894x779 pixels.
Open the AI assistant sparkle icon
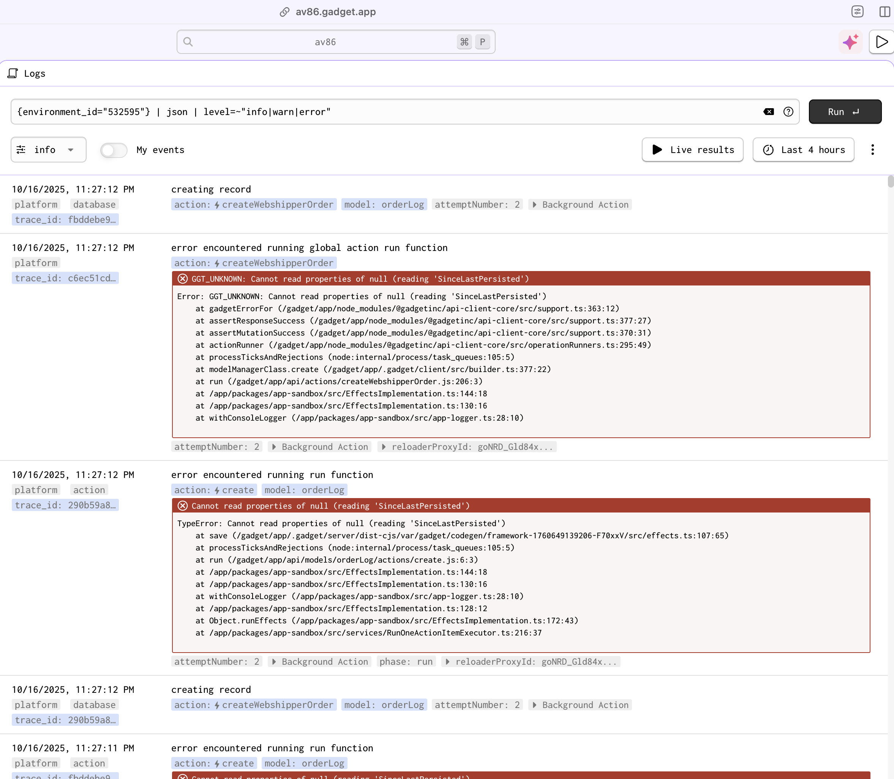click(x=850, y=41)
